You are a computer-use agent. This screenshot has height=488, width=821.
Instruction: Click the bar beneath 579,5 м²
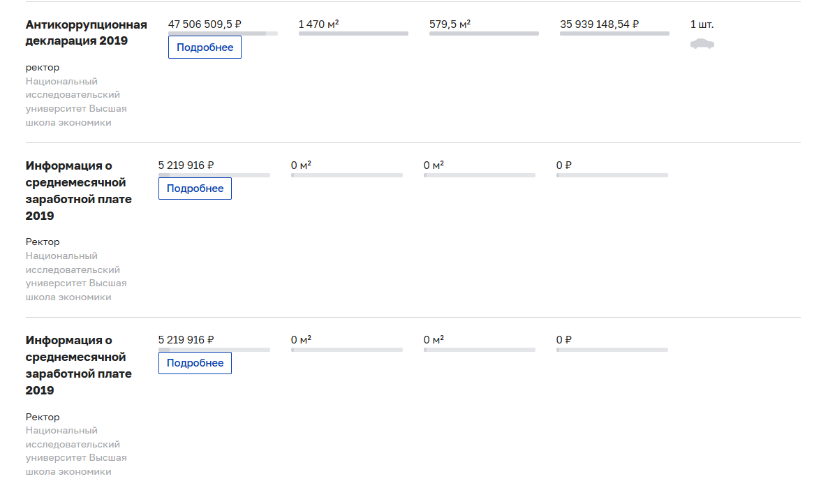point(484,34)
